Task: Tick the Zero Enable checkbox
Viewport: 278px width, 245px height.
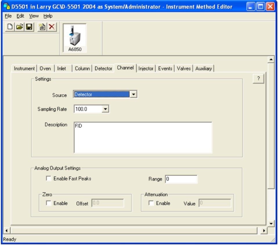Action: pyautogui.click(x=48, y=203)
